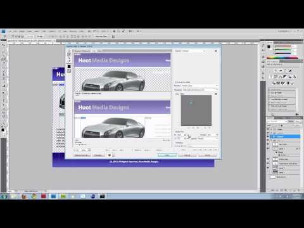
Task: Click the image Width input field
Action: [x=180, y=135]
